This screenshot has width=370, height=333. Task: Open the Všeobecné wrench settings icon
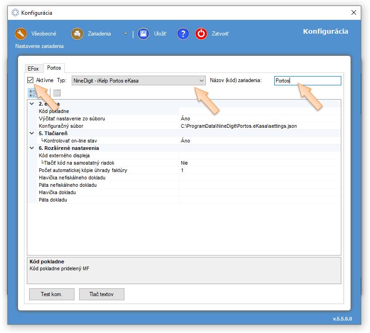[21, 34]
